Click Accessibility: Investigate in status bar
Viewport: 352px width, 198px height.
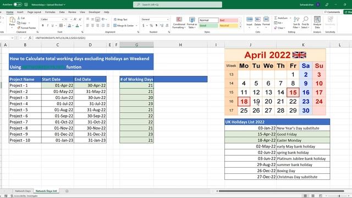24,196
